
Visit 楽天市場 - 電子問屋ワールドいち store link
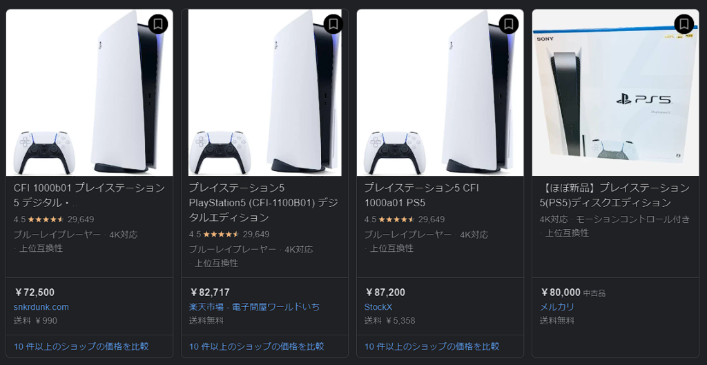pyautogui.click(x=254, y=307)
